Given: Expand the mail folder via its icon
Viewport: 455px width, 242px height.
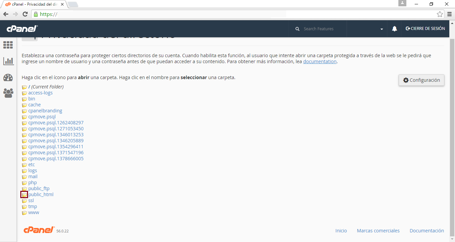Looking at the screenshot, I should (24, 177).
